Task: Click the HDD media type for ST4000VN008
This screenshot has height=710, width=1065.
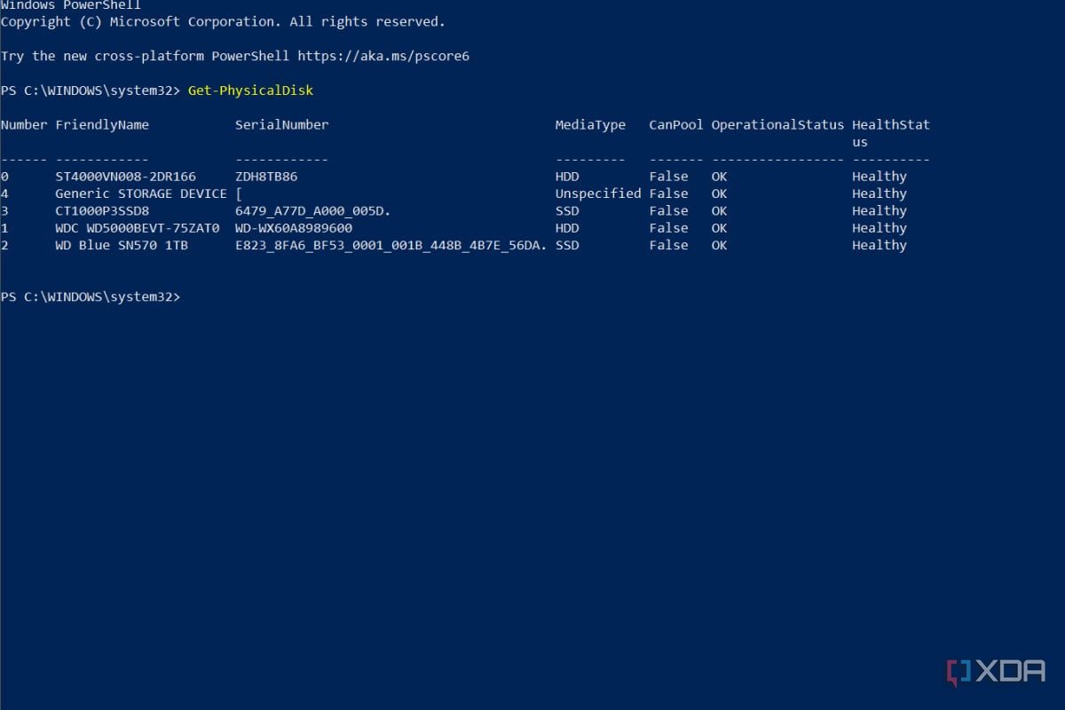Action: [x=567, y=177]
